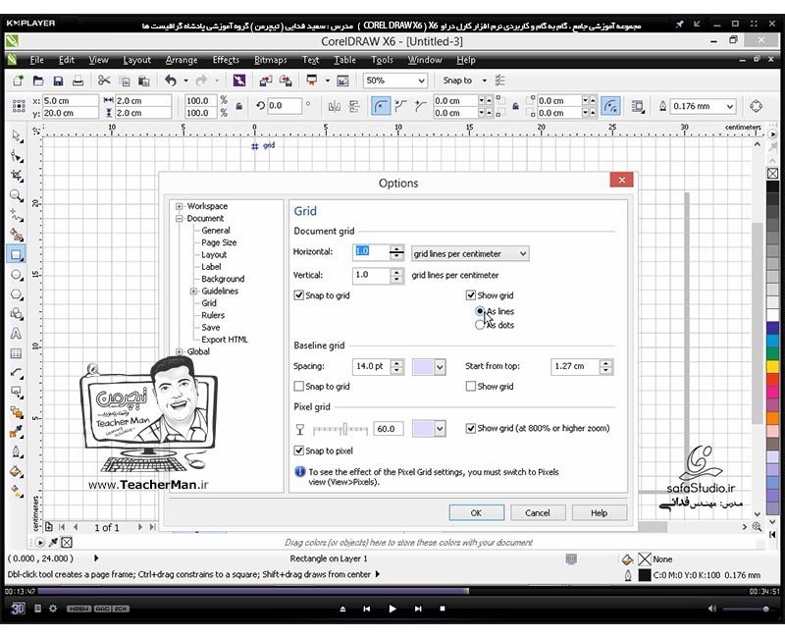This screenshot has height=638, width=785.
Task: Click the Open folder icon
Action: 38,80
